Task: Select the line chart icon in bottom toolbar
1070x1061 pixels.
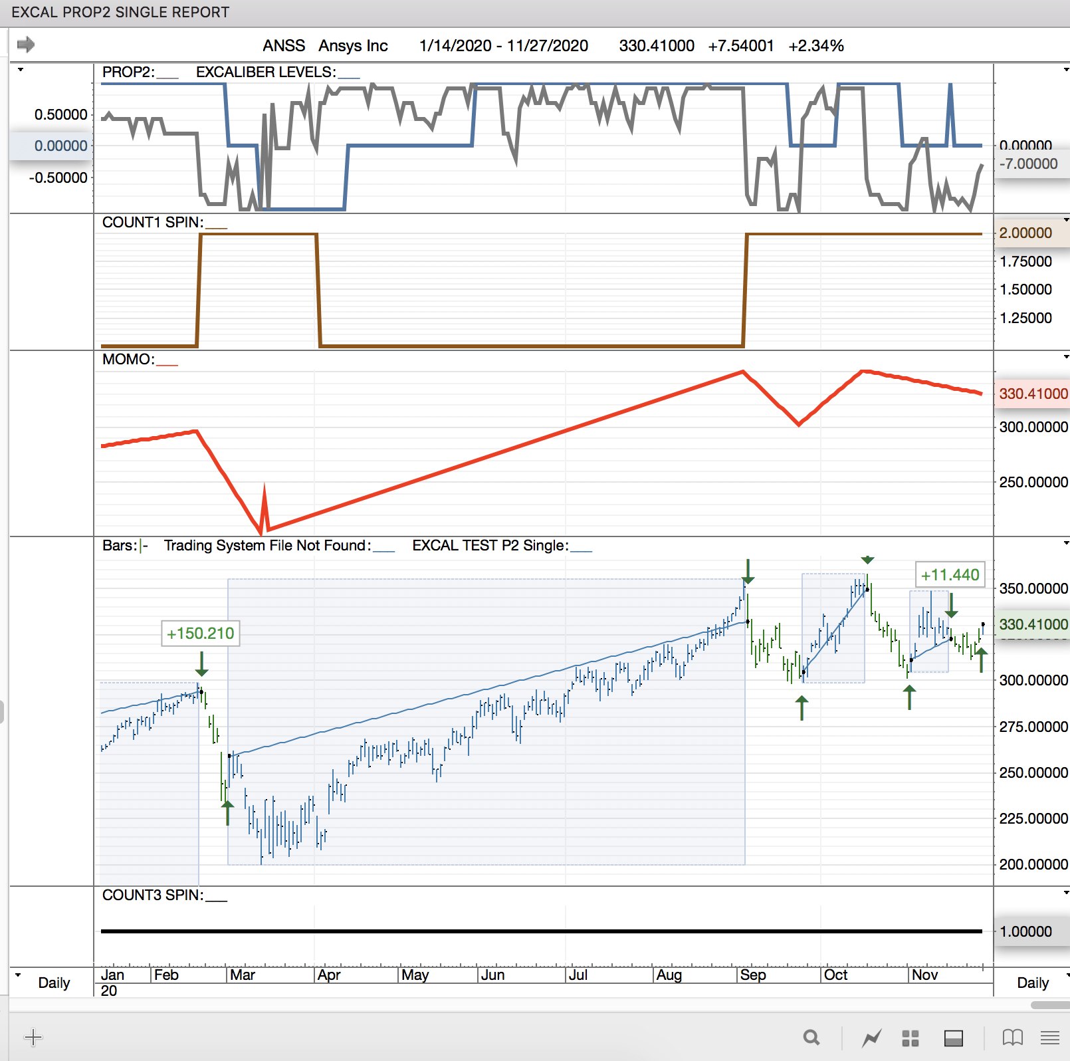Action: (871, 1037)
